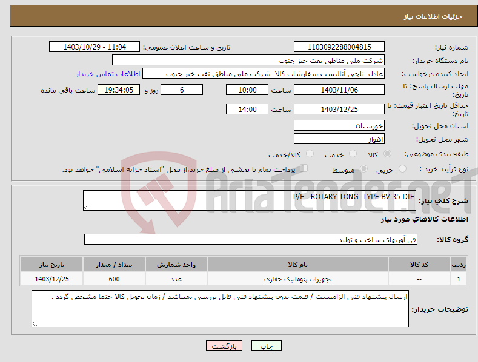This screenshot has width=478, height=362.
Task: Click the quantity cell showing 600
Action: [x=114, y=279]
